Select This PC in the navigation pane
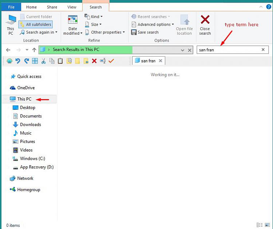The image size is (273, 229). pyautogui.click(x=29, y=99)
